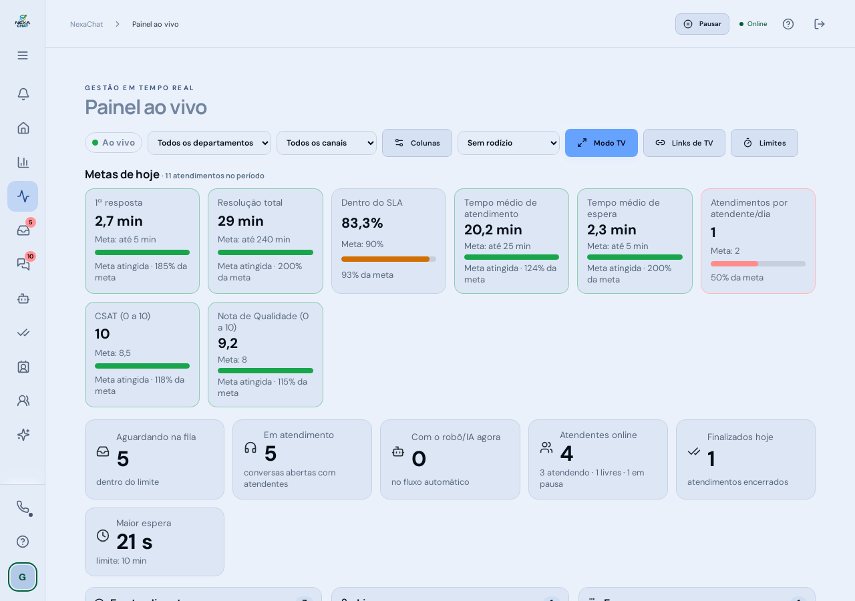Click the Resolução total value 29 min

tap(240, 221)
